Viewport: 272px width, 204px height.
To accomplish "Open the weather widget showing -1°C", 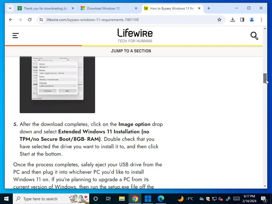I will tap(185, 199).
